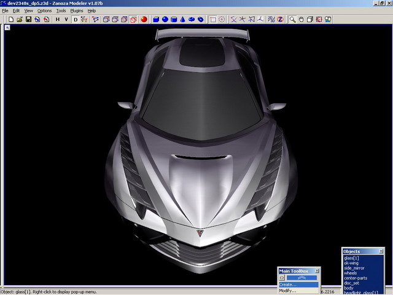
Task: Toggle the D axis button
Action: tap(76, 20)
